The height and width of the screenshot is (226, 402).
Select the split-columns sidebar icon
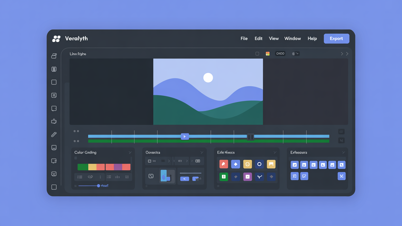pyautogui.click(x=54, y=69)
